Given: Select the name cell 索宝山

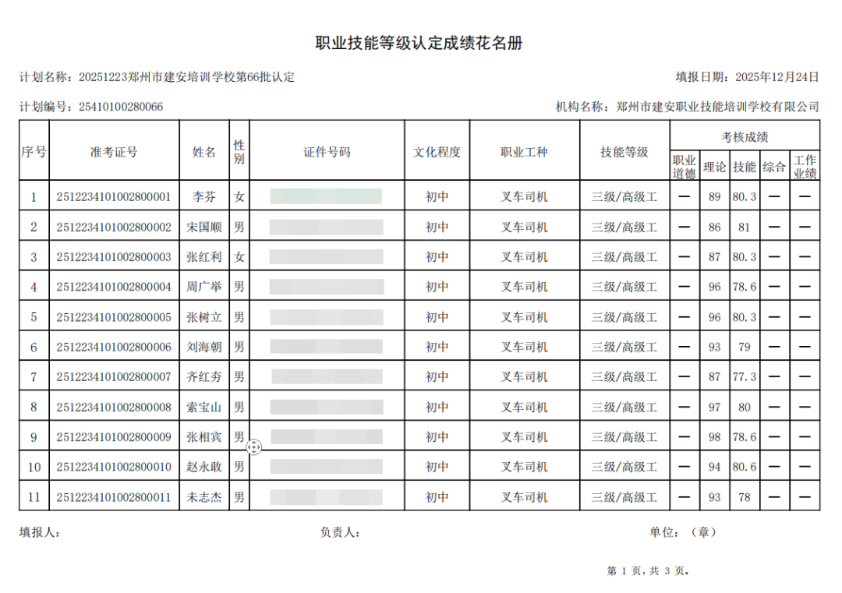Looking at the screenshot, I should tap(203, 407).
